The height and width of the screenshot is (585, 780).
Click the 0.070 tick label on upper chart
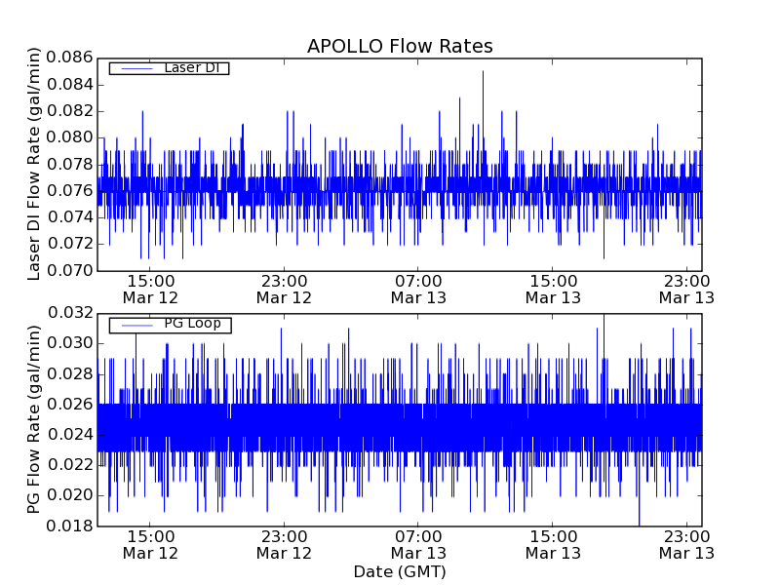coord(67,270)
